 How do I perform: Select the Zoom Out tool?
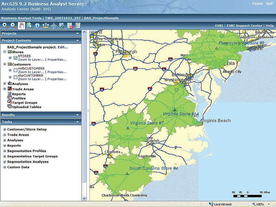click(x=13, y=26)
